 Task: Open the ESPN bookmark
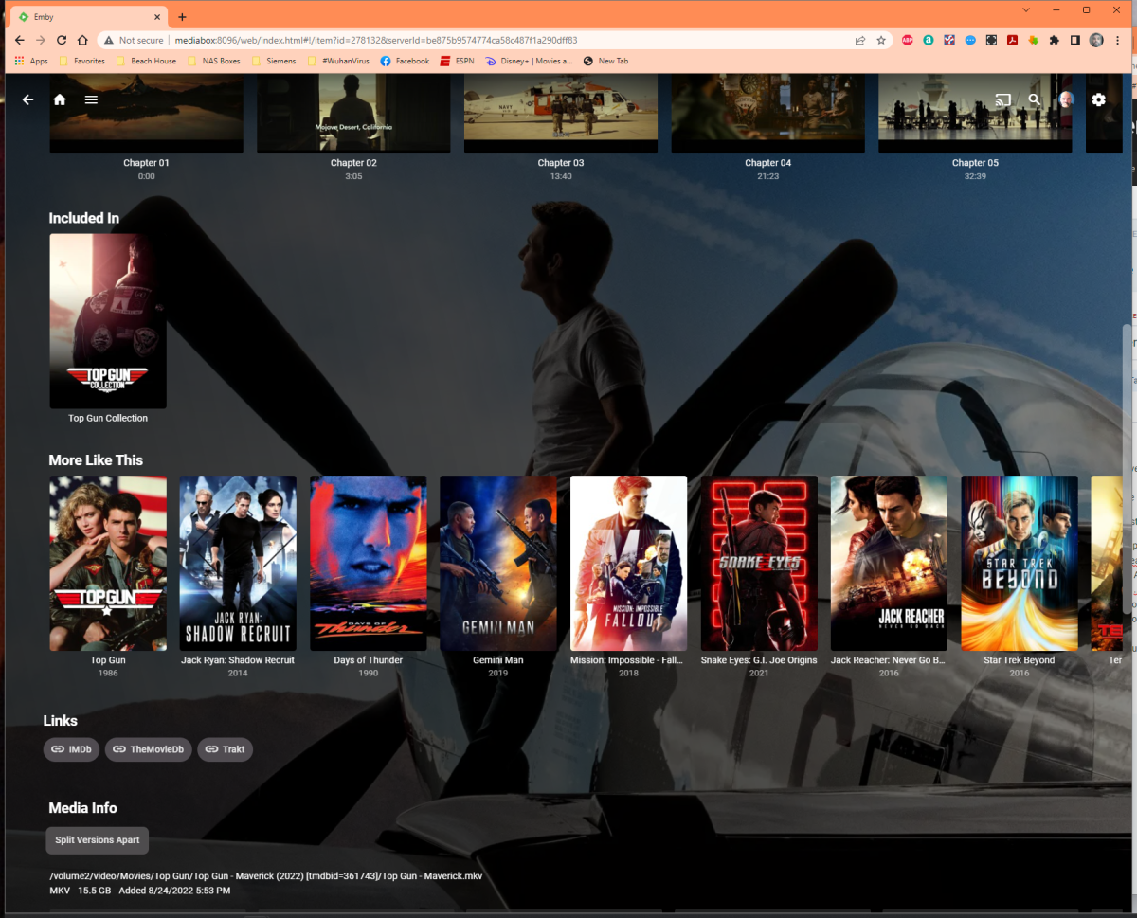457,61
